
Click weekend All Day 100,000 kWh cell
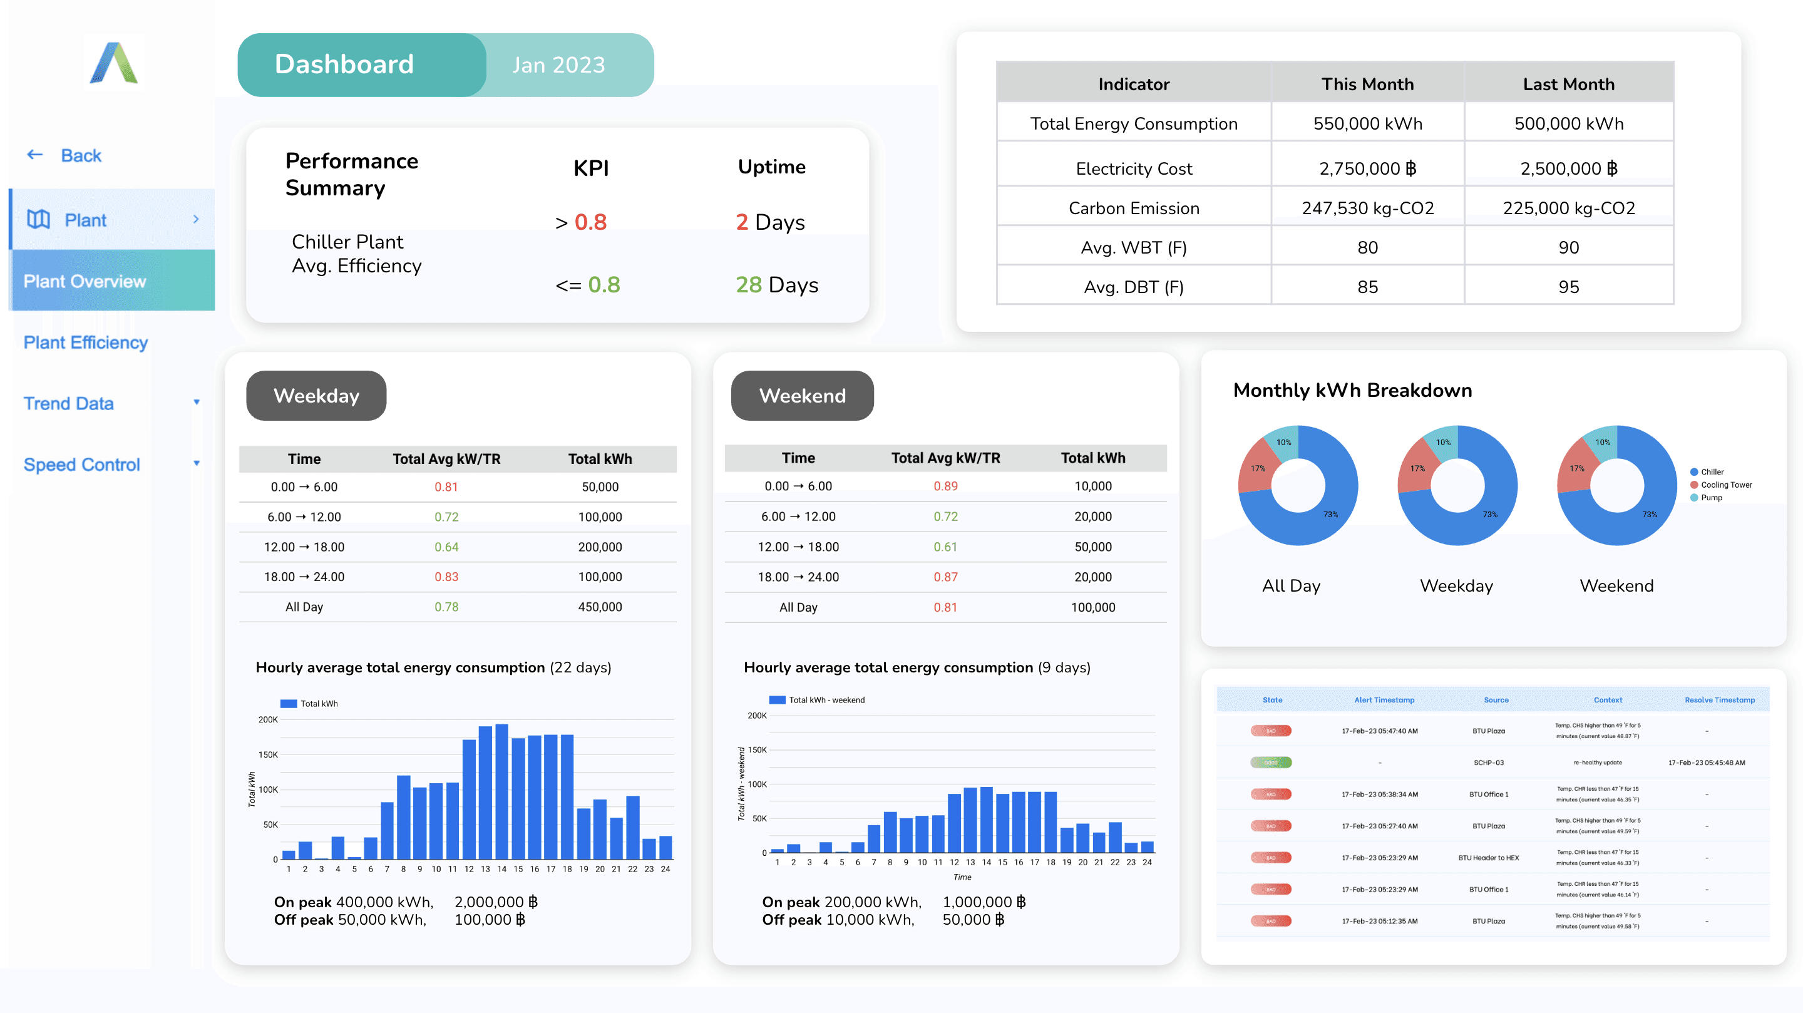point(1092,608)
